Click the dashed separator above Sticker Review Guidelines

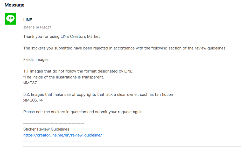pyautogui.click(x=54, y=124)
